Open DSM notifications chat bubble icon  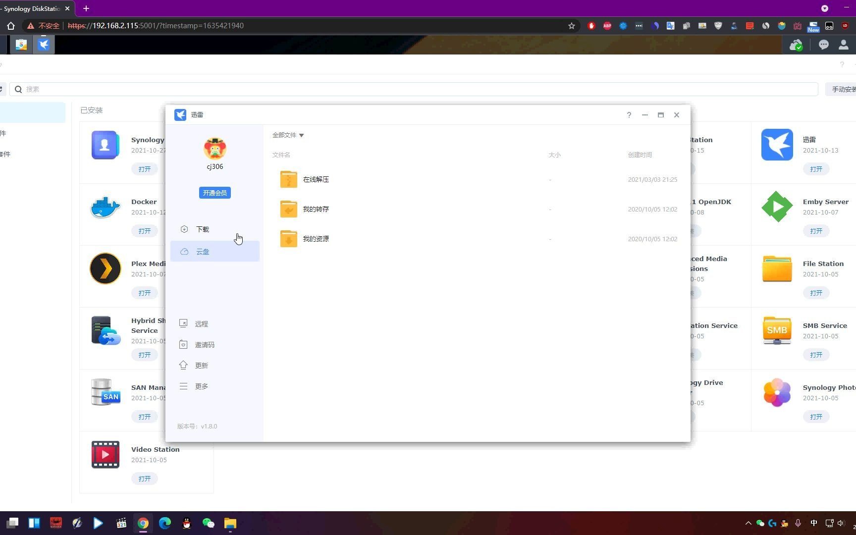click(x=823, y=45)
